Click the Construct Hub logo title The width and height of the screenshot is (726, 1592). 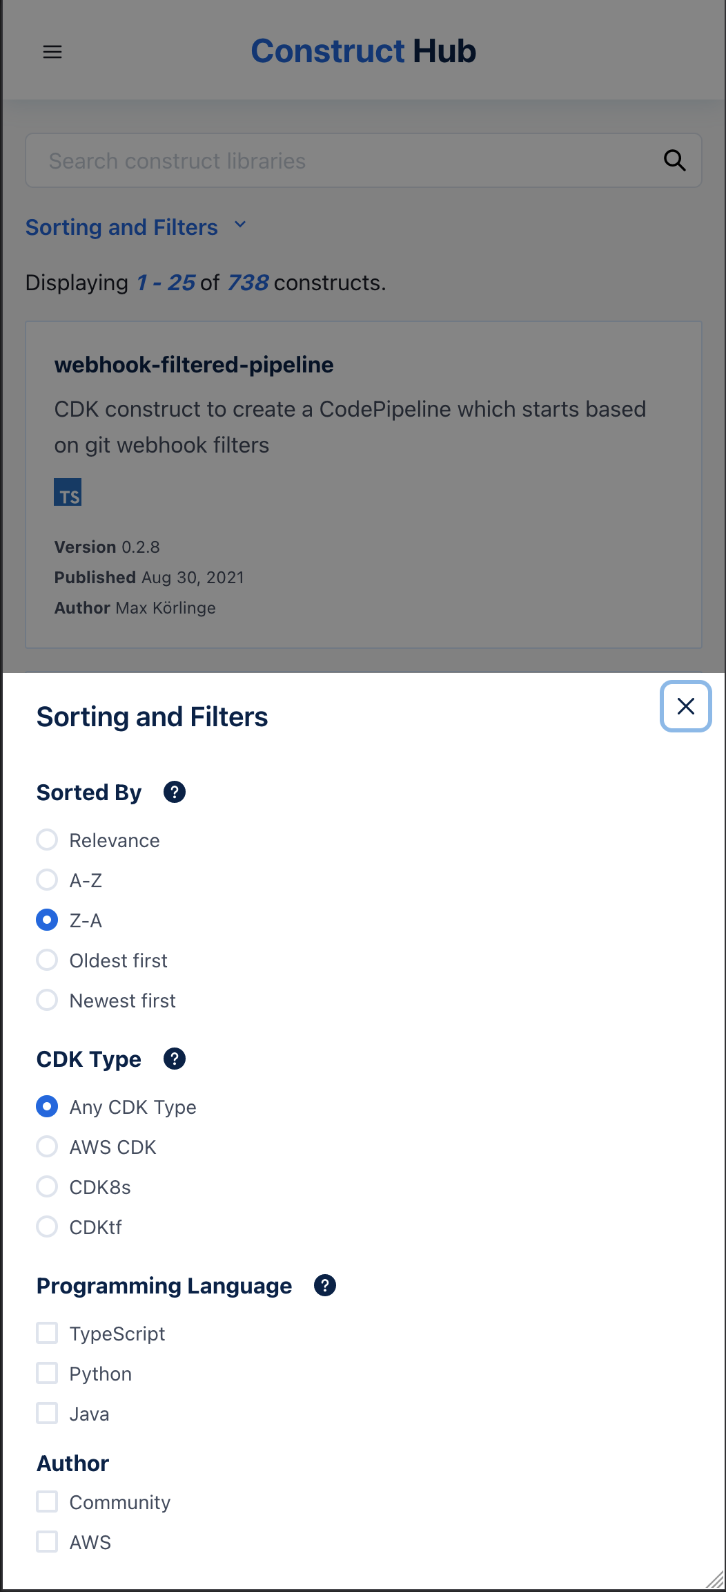363,50
